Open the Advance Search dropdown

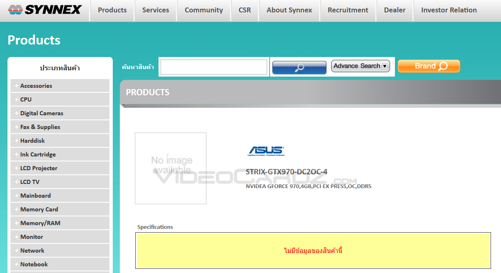point(360,66)
